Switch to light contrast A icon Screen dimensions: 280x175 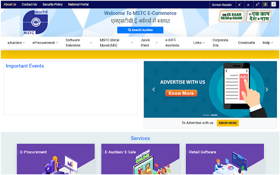click(273, 4)
